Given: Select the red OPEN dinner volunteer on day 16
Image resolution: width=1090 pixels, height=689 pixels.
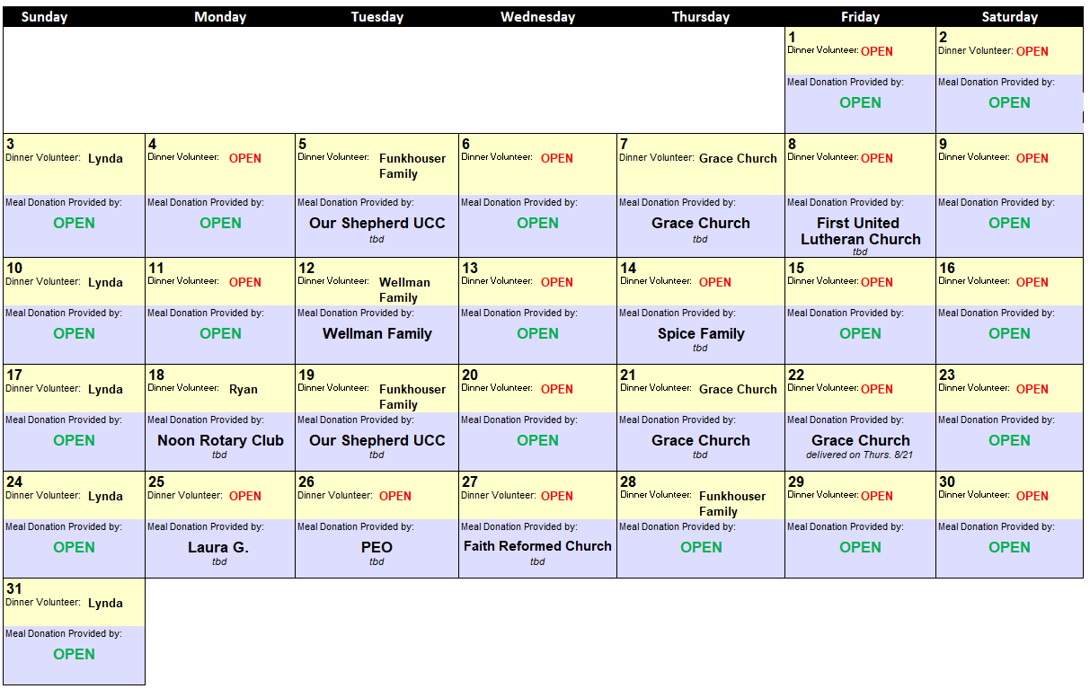Looking at the screenshot, I should [1032, 282].
